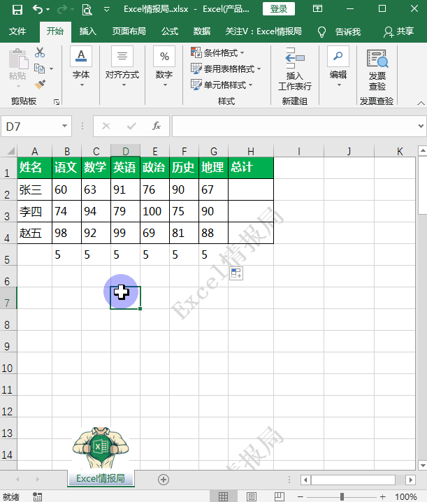Click the 共享 share button
Screen dimensions: 427x502
point(399,31)
